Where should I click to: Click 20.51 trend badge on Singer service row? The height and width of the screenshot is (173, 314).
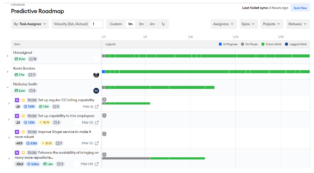46,143
